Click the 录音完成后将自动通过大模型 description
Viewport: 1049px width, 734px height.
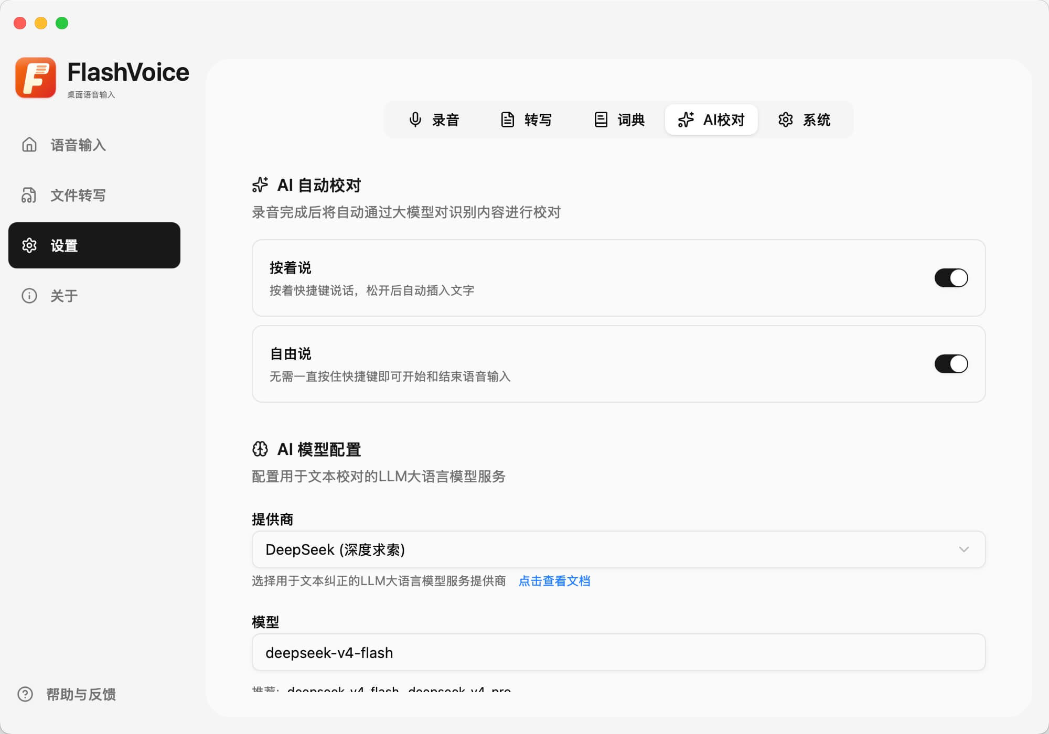pyautogui.click(x=406, y=212)
